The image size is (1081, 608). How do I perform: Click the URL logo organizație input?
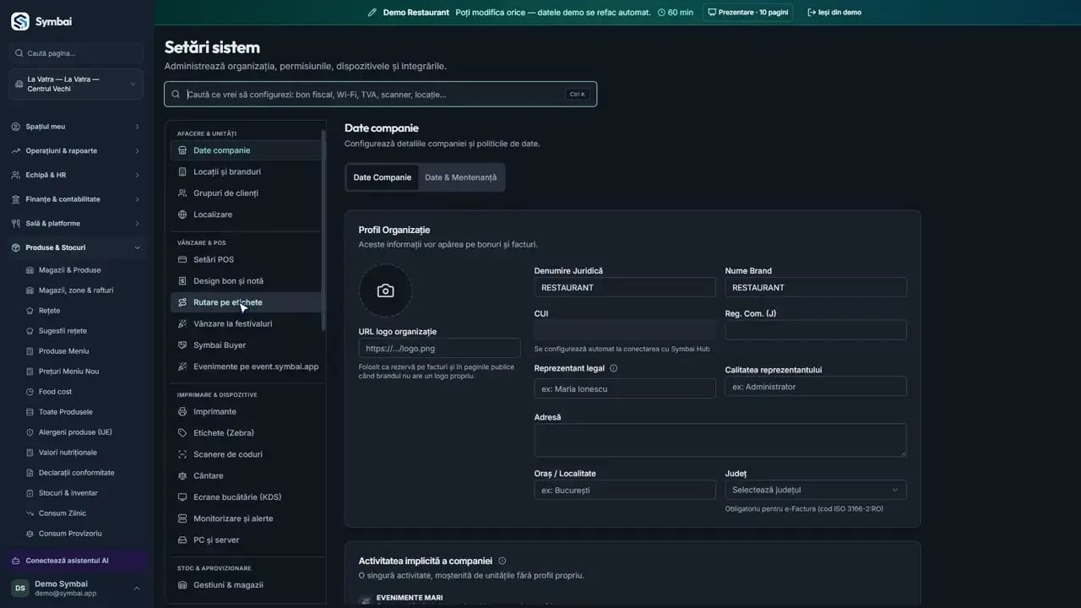click(439, 348)
